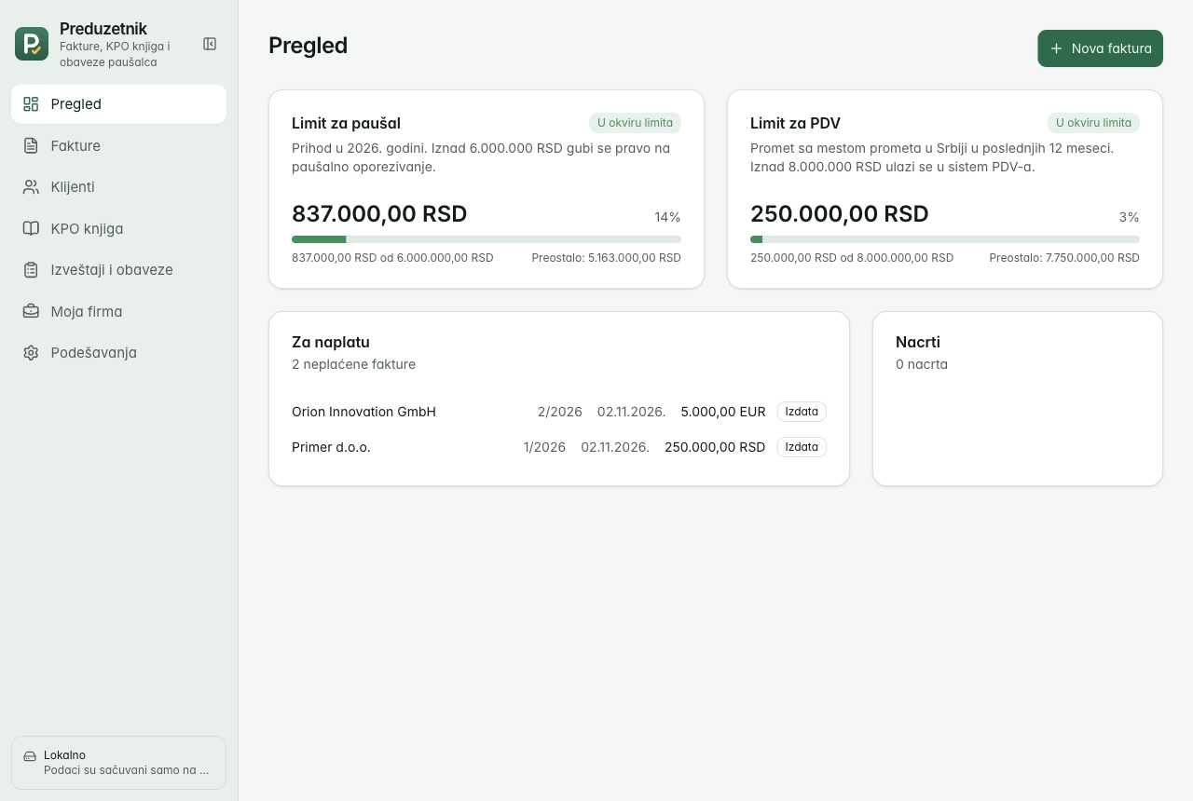1193x801 pixels.
Task: Click the Podešavanja gear icon
Action: pyautogui.click(x=31, y=353)
